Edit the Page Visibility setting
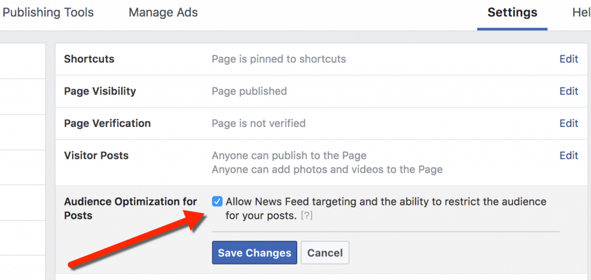 [x=568, y=91]
